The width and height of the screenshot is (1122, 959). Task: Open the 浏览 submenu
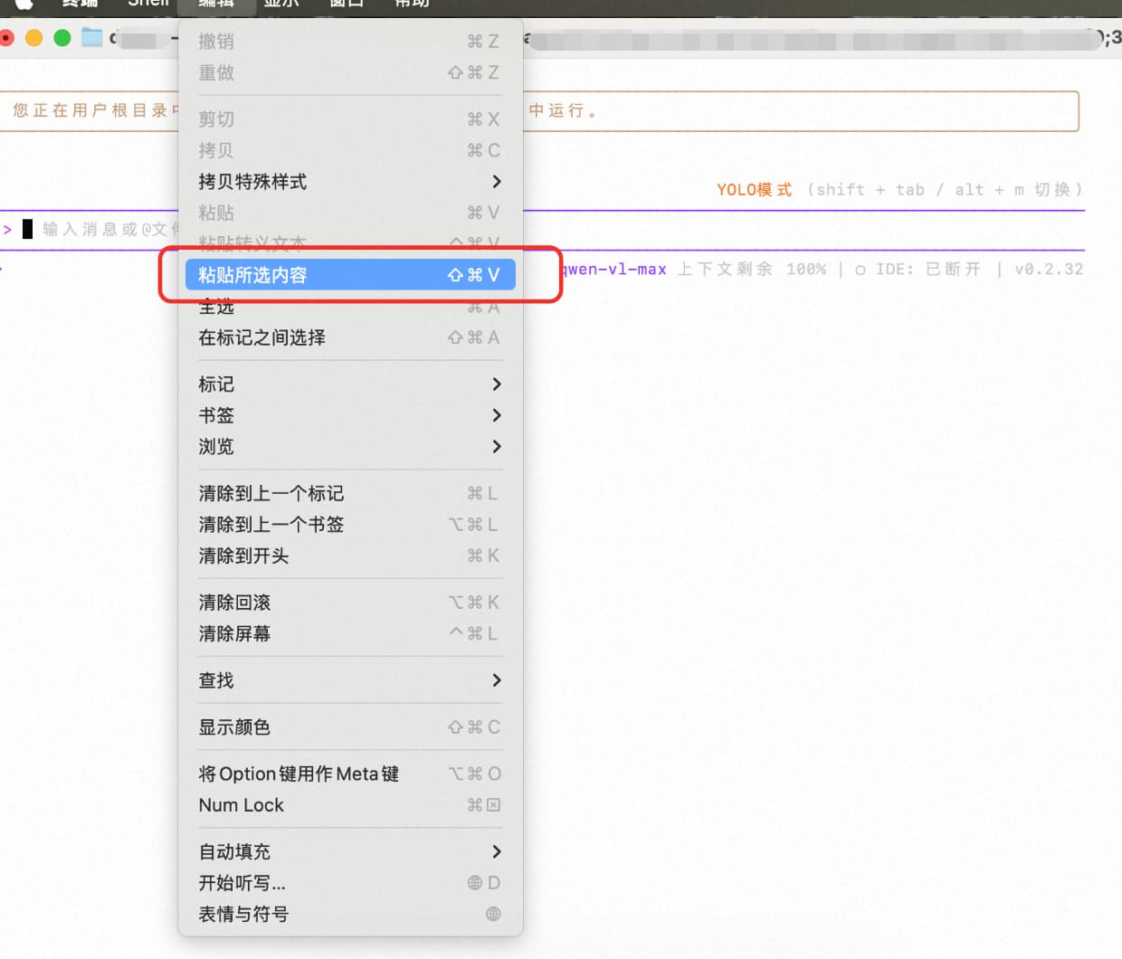[x=349, y=447]
